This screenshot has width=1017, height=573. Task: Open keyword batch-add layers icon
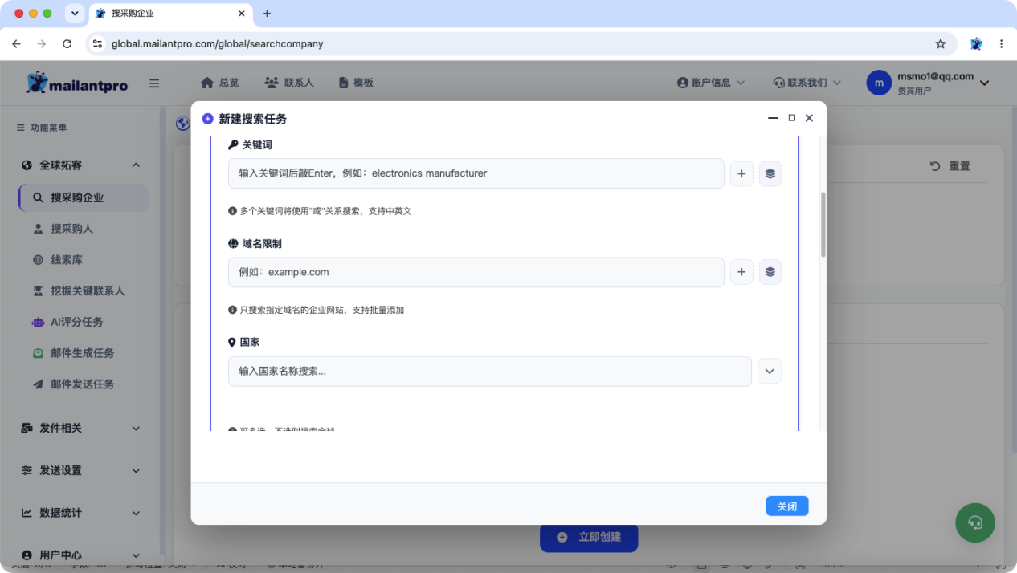point(770,173)
